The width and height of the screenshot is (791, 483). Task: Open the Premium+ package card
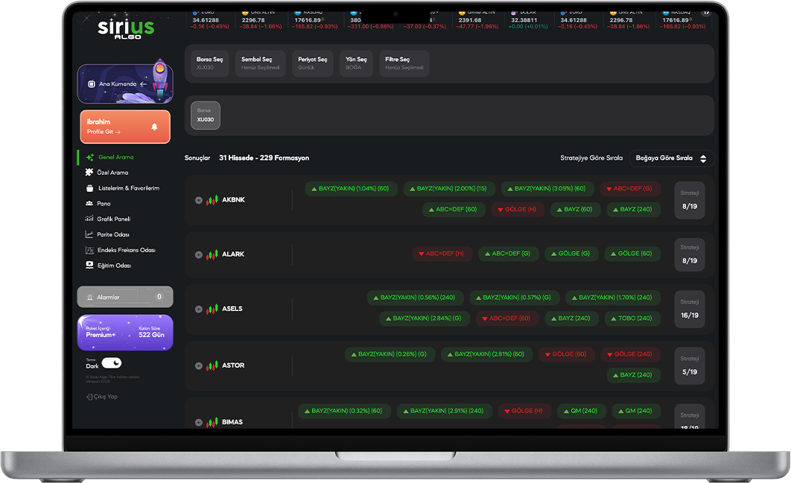pyautogui.click(x=125, y=333)
